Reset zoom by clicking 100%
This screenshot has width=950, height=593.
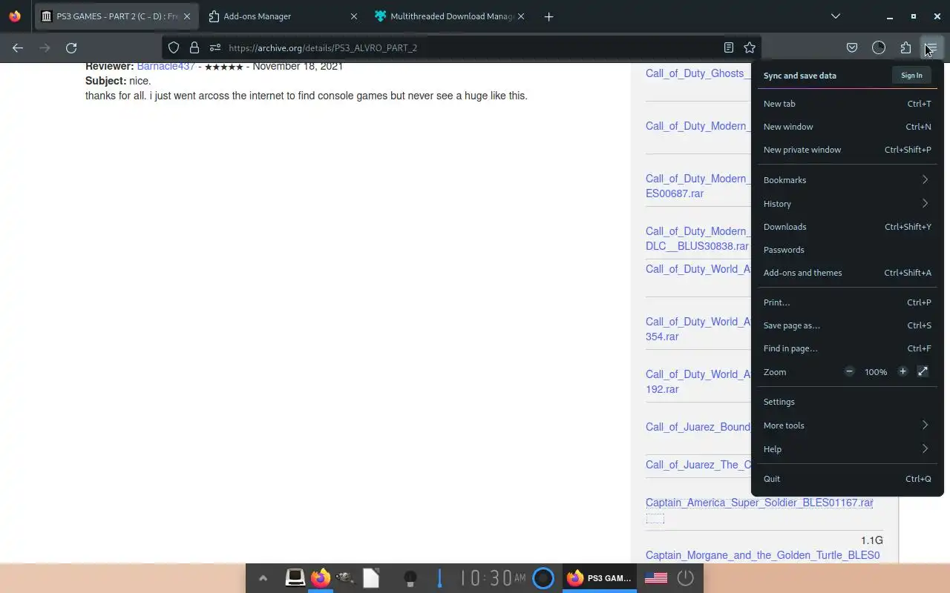point(876,372)
